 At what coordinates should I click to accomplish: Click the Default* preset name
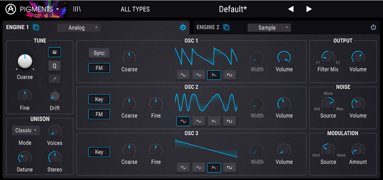(x=233, y=9)
